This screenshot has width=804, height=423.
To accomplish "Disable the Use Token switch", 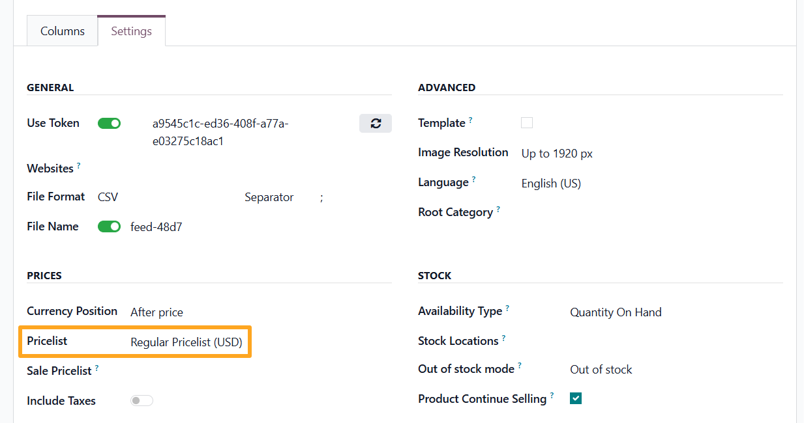I will [110, 123].
